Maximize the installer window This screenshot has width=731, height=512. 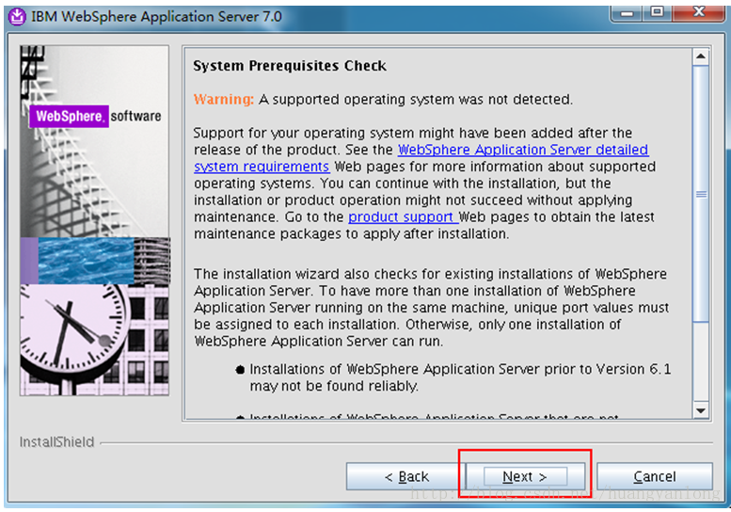(658, 12)
